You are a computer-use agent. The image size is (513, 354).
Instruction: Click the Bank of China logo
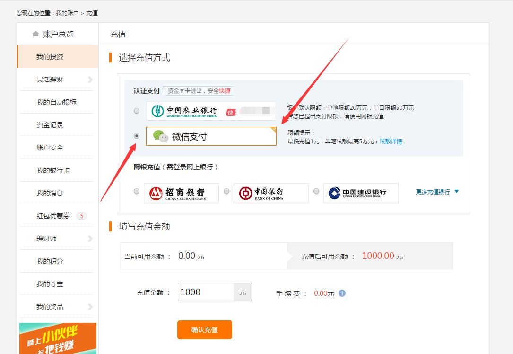point(270,192)
